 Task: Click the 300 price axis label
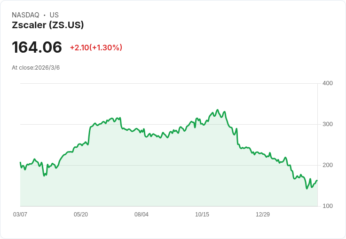328,124
